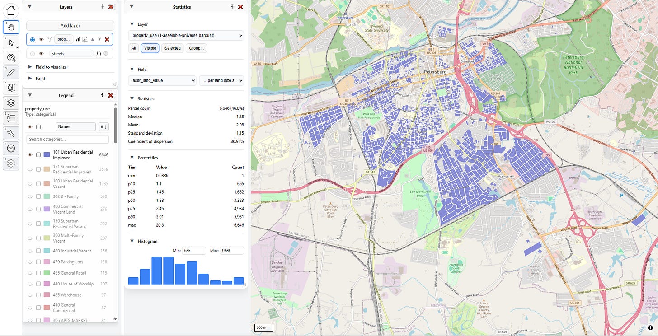Open the assr_land_value field dropdown
Image resolution: width=658 pixels, height=336 pixels.
pyautogui.click(x=162, y=80)
